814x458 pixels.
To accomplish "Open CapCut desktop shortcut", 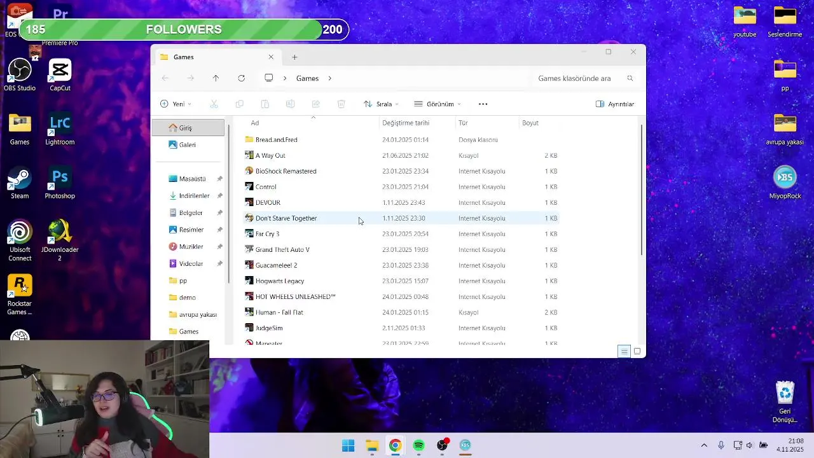I will pyautogui.click(x=60, y=75).
